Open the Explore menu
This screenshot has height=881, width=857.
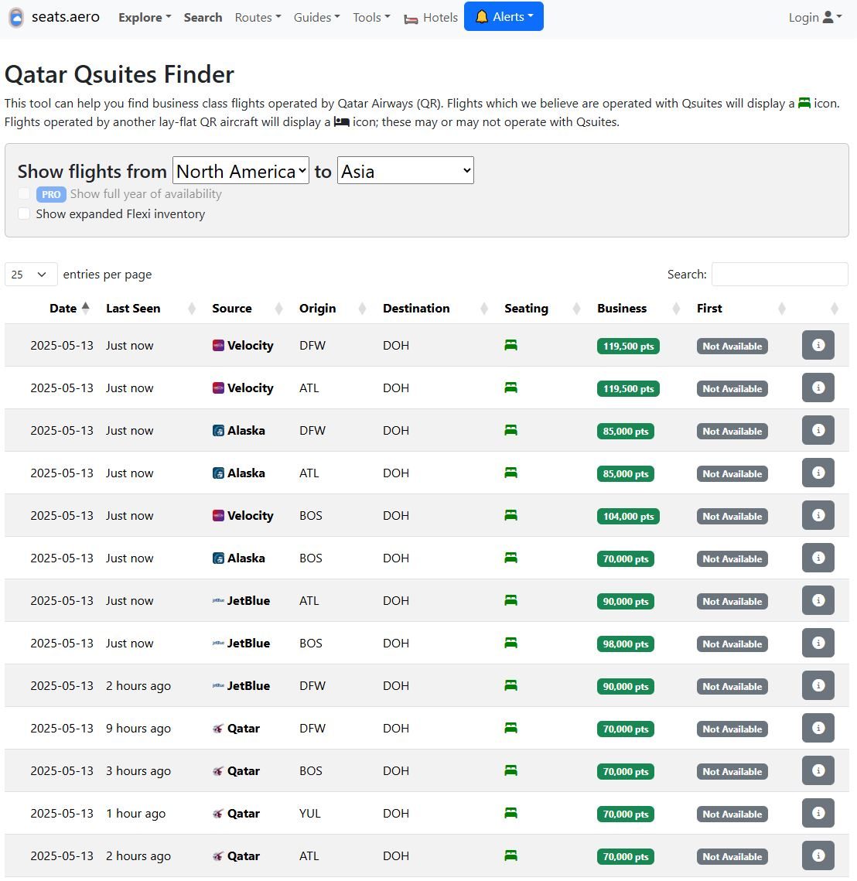click(x=145, y=17)
